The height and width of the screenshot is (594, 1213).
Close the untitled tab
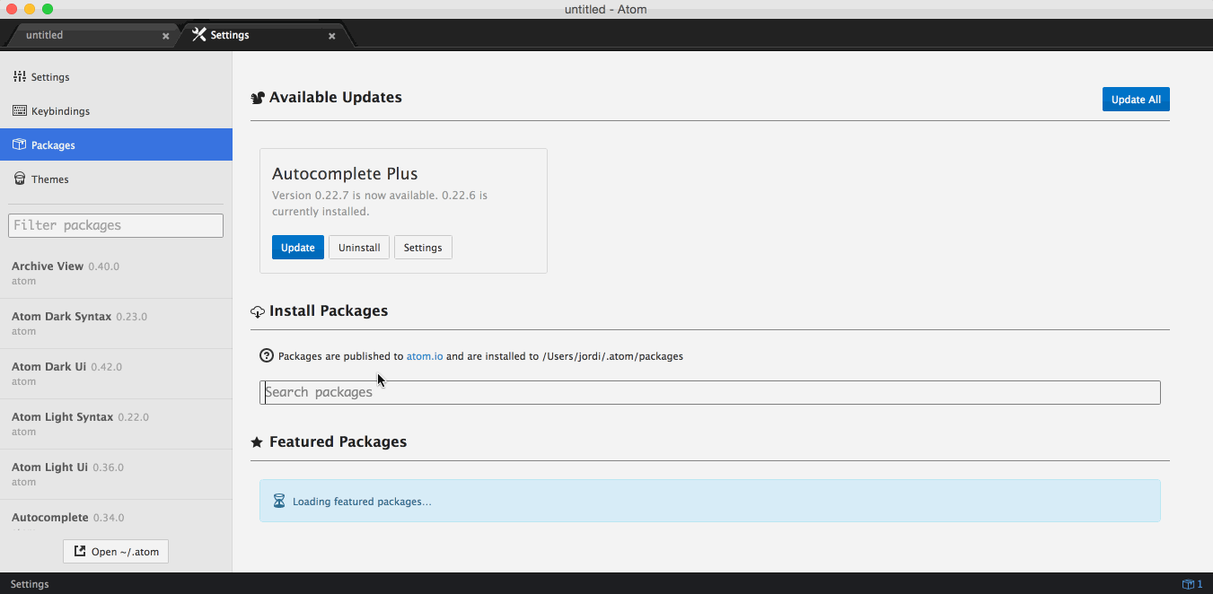[166, 36]
